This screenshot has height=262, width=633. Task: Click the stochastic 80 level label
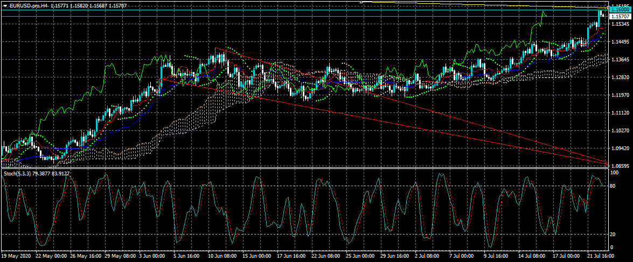(x=613, y=186)
